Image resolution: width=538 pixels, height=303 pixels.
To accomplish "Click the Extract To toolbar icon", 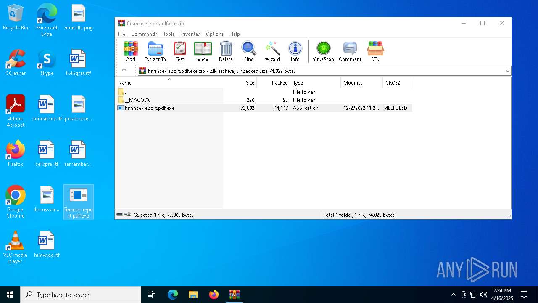I will tap(155, 51).
